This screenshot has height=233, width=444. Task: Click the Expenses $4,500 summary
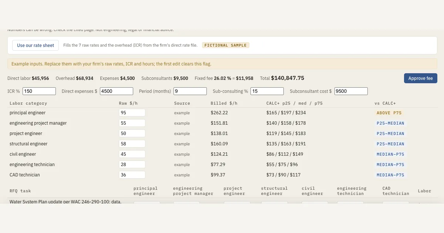117,78
